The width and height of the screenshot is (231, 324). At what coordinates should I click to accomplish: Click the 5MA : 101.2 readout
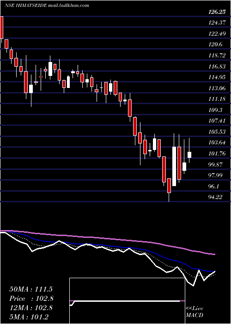[x=29, y=317]
